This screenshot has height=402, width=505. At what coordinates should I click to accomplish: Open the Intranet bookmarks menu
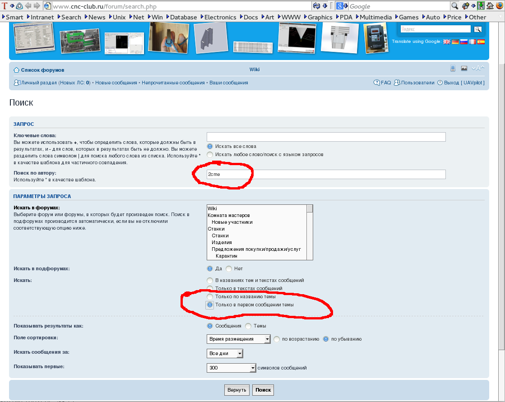(x=41, y=17)
